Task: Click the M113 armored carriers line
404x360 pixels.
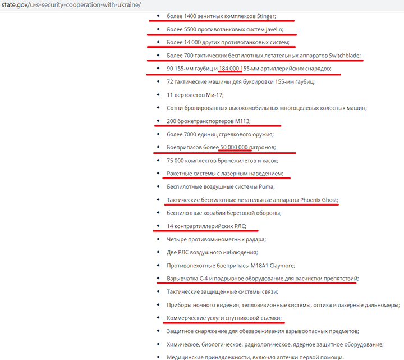Action: (x=209, y=121)
